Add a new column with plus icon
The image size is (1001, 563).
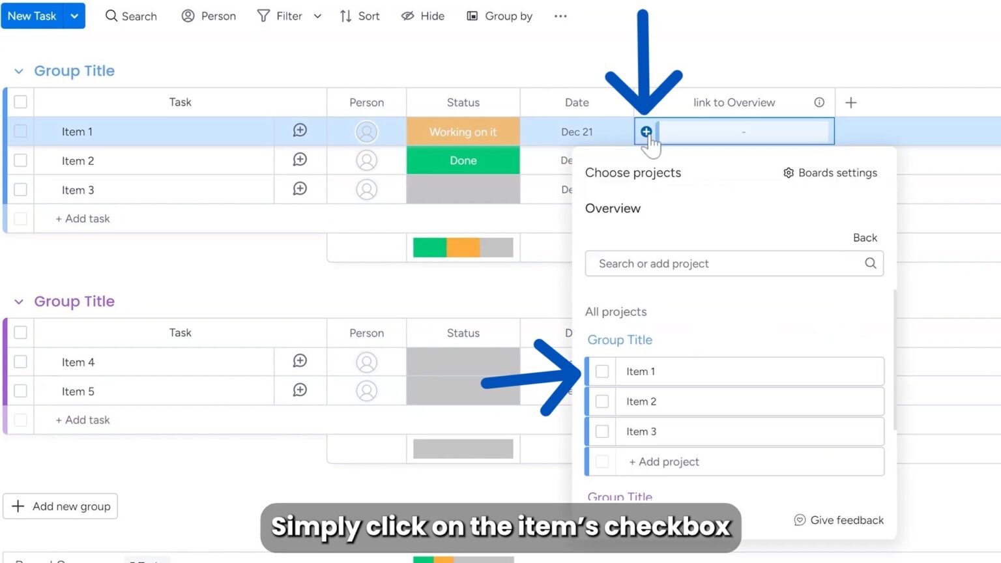(850, 102)
